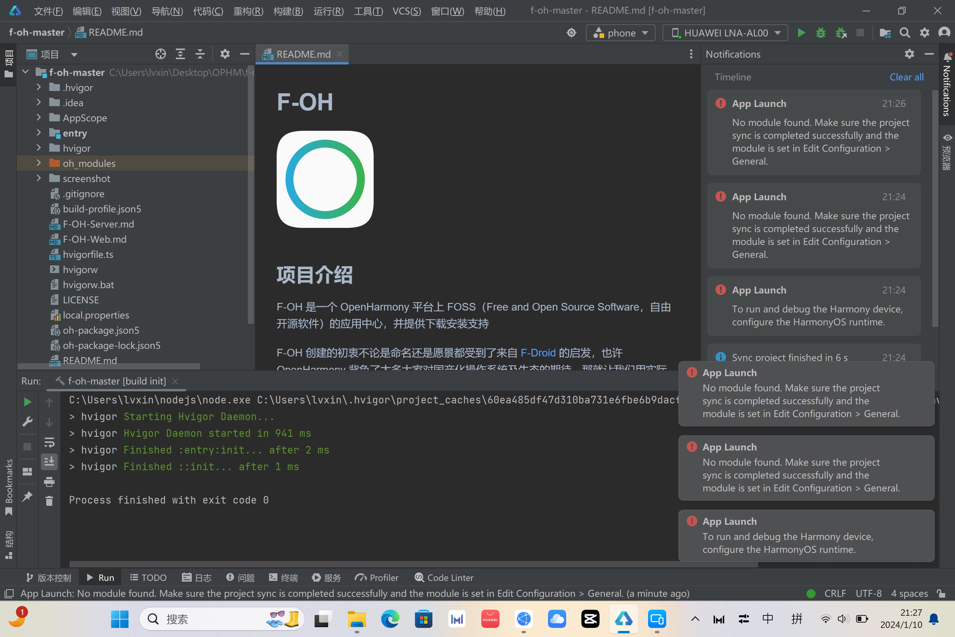Click Clear all in Notifications
This screenshot has height=637, width=955.
pyautogui.click(x=906, y=77)
